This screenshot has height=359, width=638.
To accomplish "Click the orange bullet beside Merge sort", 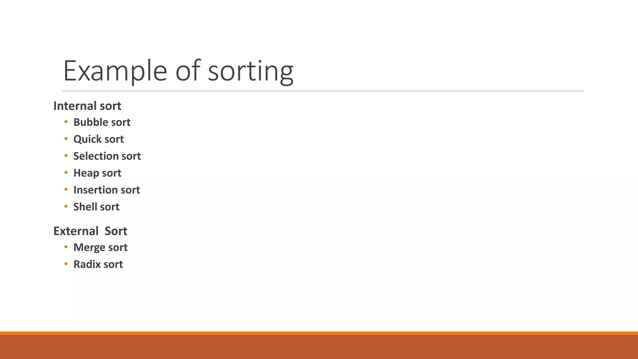I will (66, 247).
